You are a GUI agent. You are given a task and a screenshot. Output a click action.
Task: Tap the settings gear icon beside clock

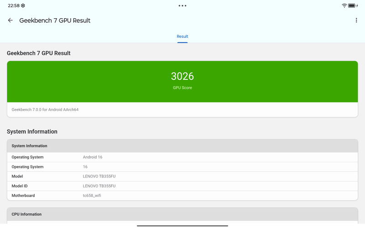(23, 5)
